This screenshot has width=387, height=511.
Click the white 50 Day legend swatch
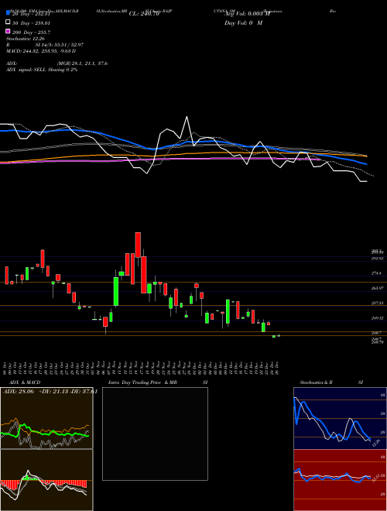[x=8, y=22]
